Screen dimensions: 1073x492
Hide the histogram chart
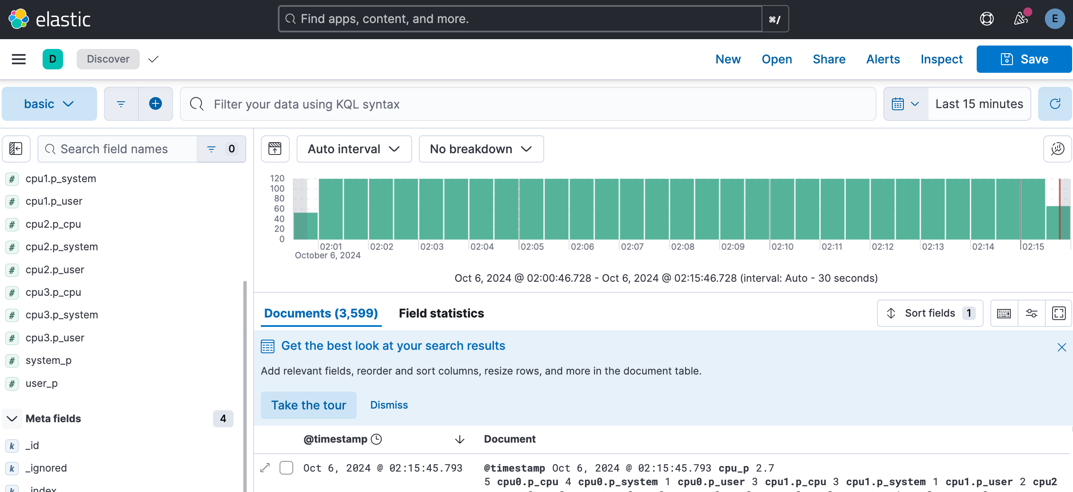[275, 149]
